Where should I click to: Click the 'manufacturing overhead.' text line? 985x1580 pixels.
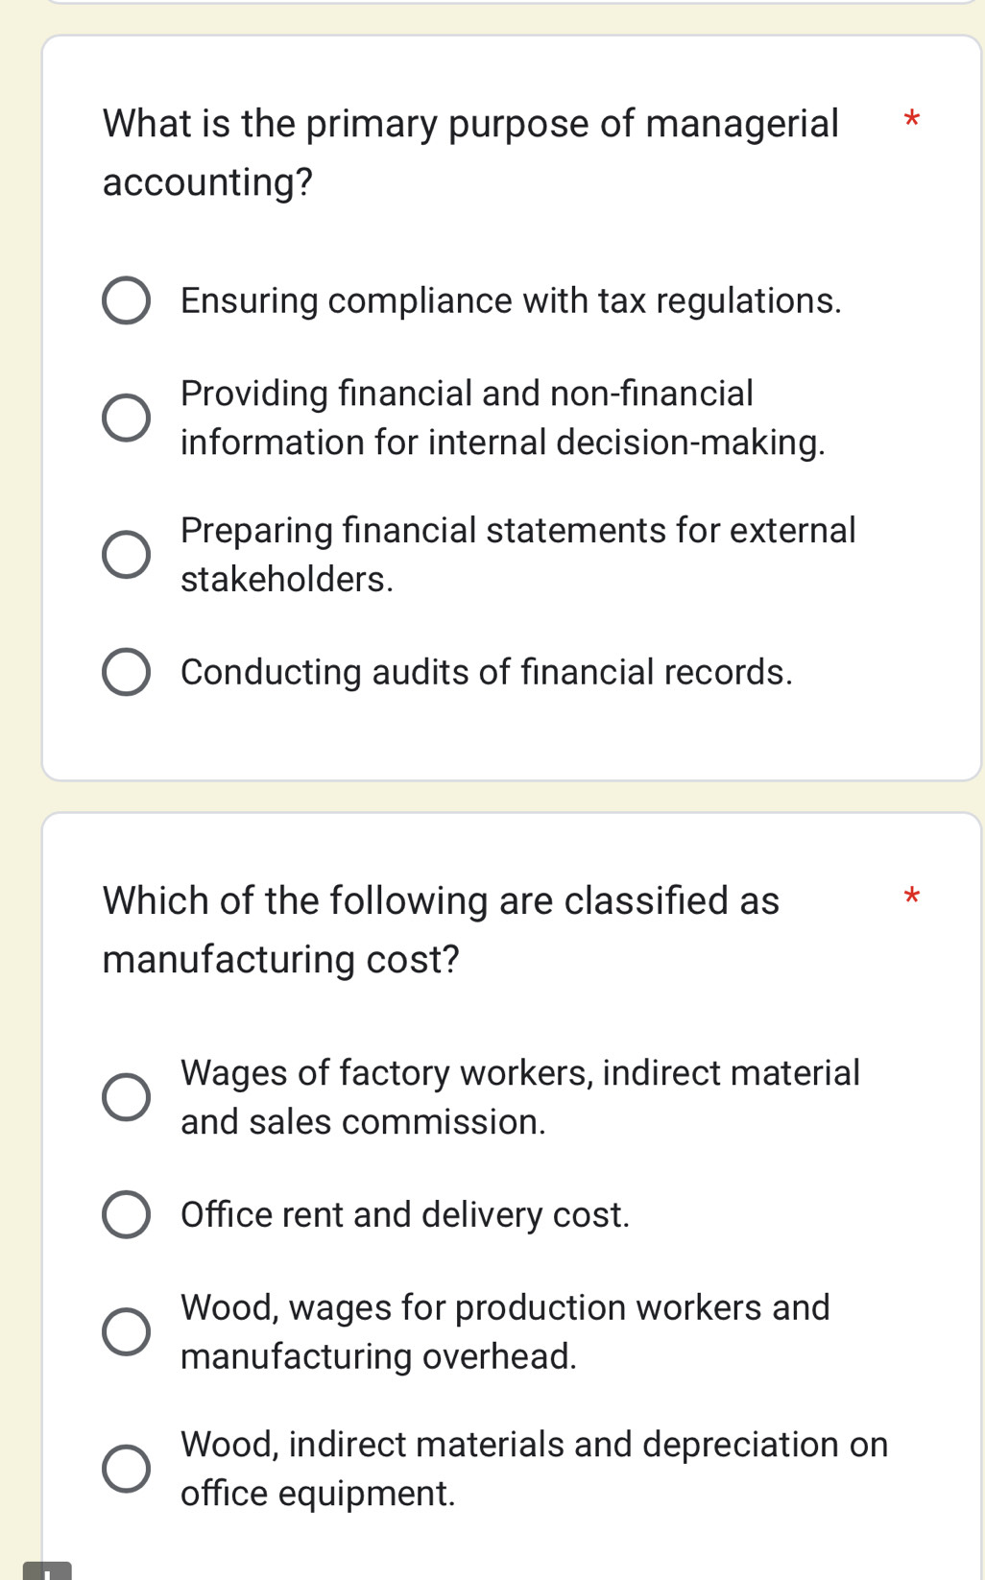[x=378, y=1356]
